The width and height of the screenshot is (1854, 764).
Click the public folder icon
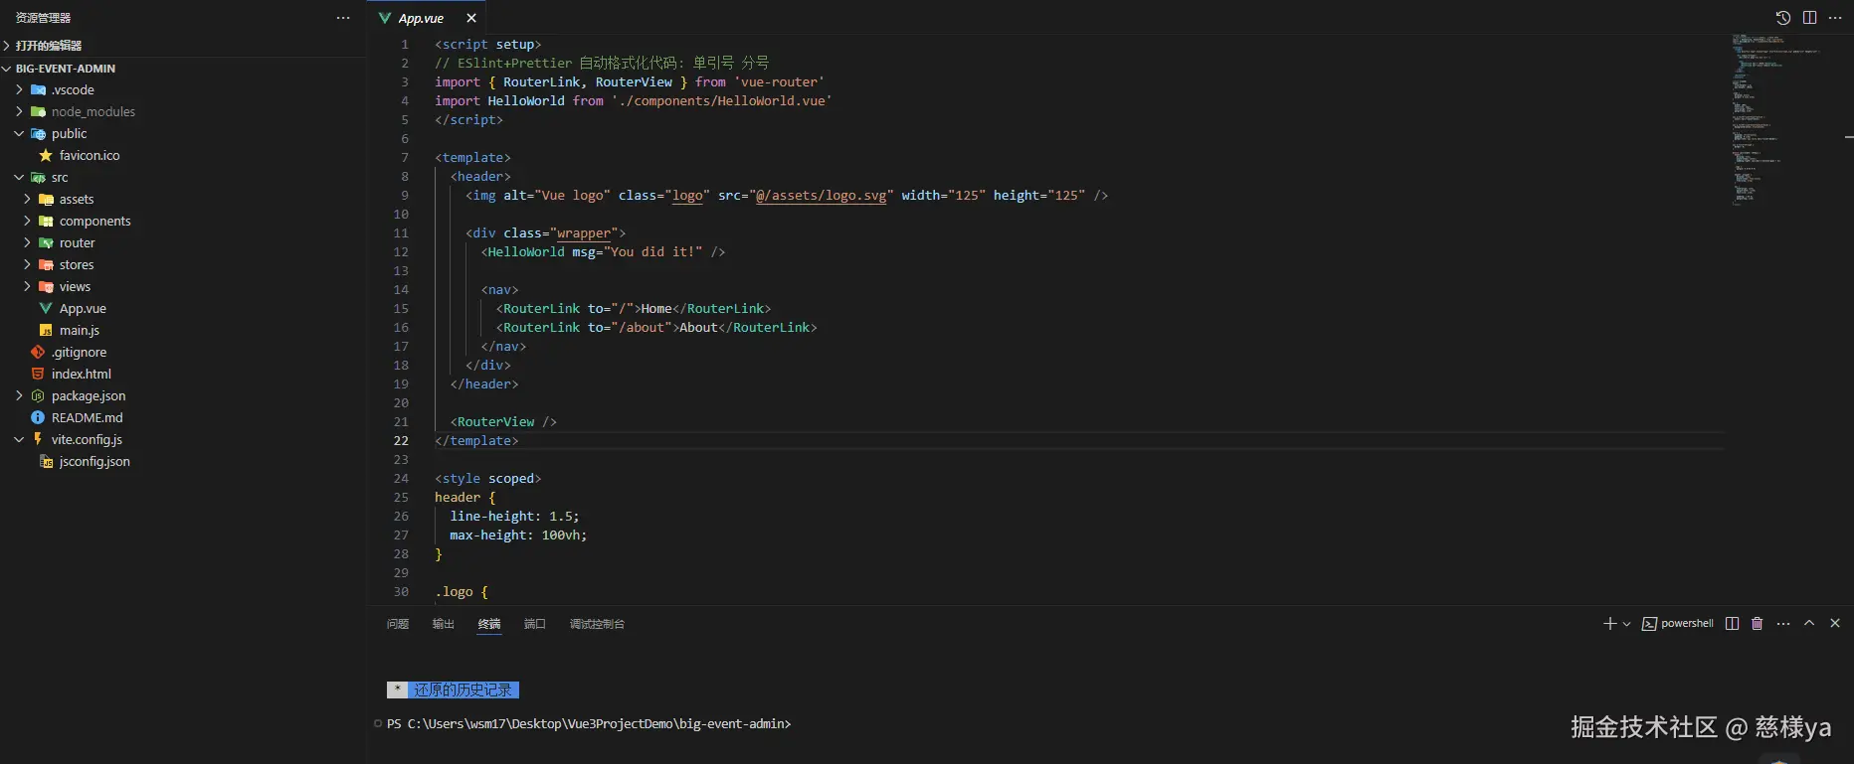[39, 133]
